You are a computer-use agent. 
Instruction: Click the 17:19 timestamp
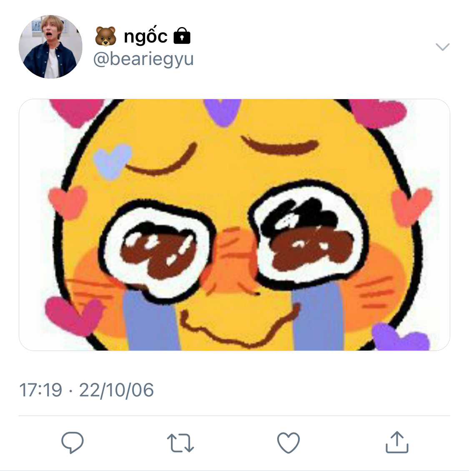[x=40, y=390]
